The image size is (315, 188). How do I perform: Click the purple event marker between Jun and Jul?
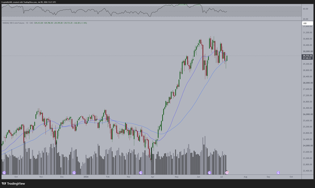click(209, 173)
